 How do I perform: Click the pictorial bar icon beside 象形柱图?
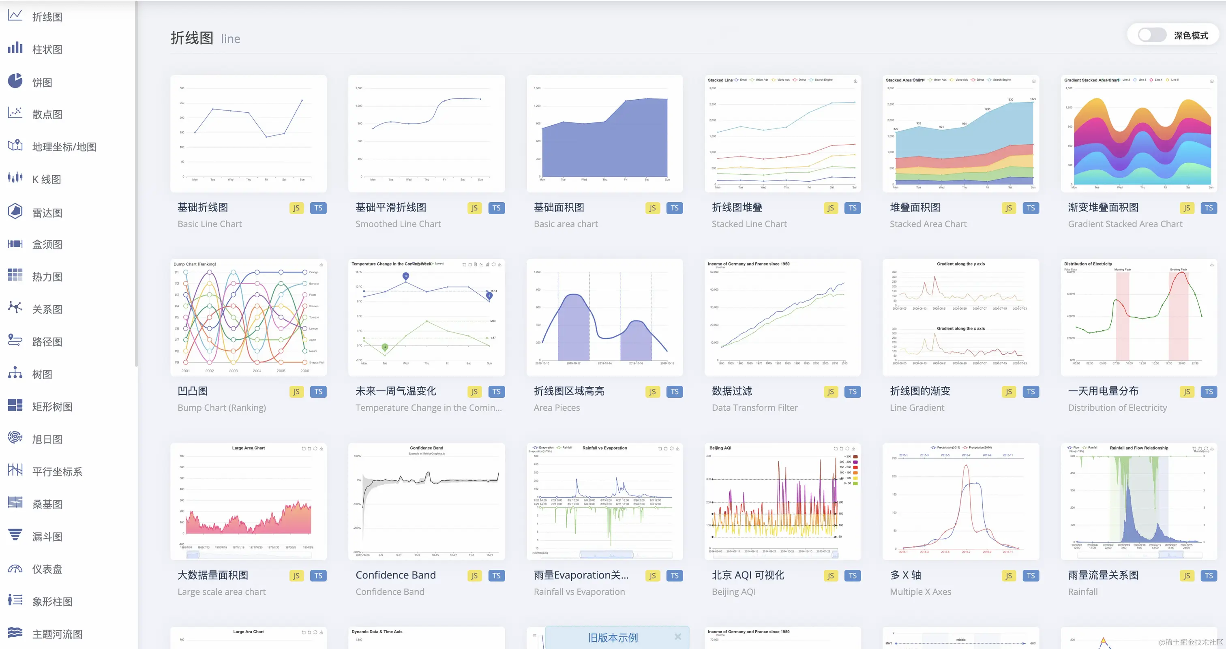click(x=15, y=600)
